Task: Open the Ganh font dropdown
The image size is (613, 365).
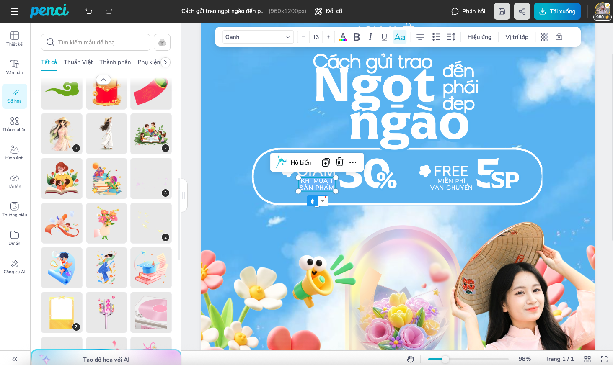Action: click(257, 37)
